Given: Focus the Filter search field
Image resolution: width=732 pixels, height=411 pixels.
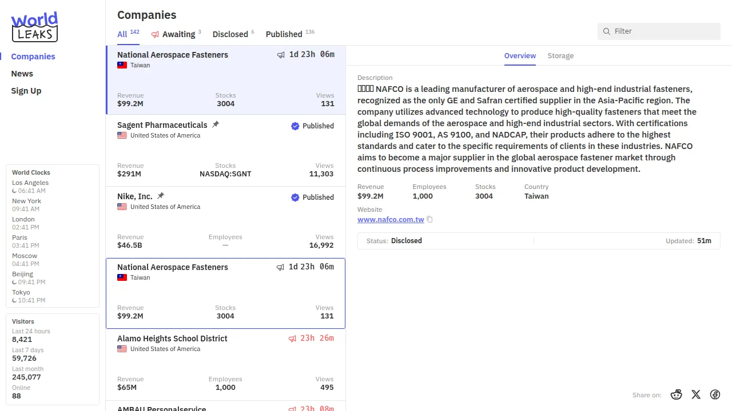Looking at the screenshot, I should tap(663, 31).
